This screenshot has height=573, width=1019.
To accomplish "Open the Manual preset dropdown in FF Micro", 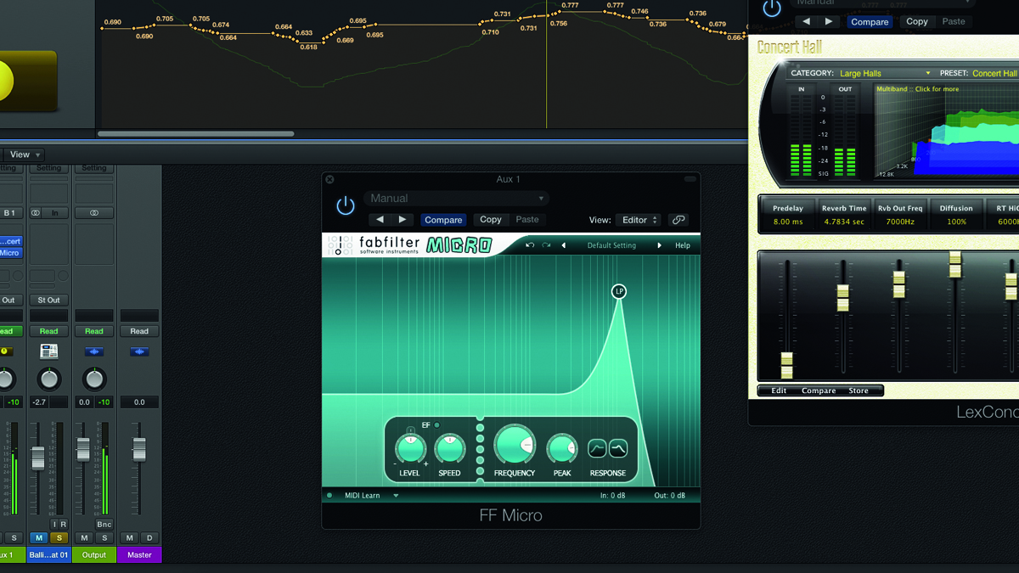I will [457, 199].
